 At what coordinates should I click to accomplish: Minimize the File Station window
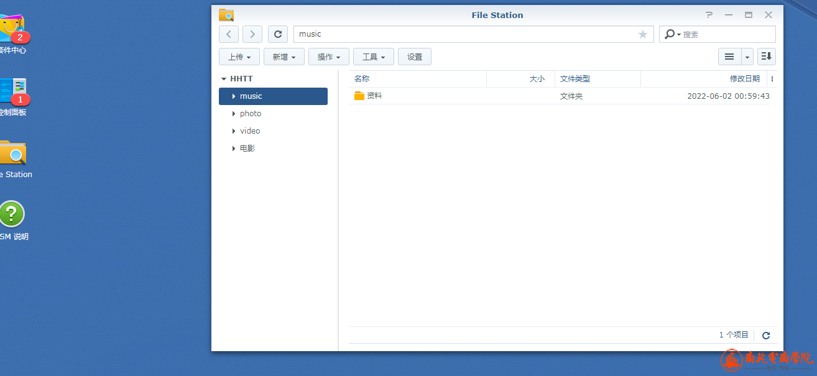point(729,15)
